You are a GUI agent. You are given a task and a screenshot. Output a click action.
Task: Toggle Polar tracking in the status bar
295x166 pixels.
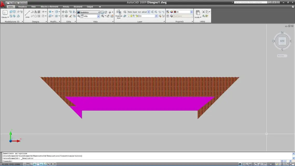tap(35, 164)
